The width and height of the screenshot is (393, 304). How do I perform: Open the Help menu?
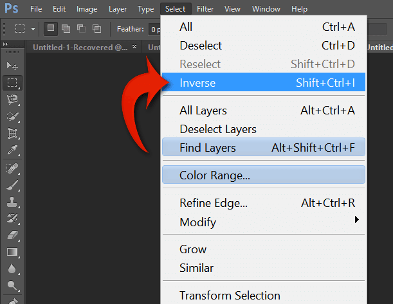(x=299, y=9)
